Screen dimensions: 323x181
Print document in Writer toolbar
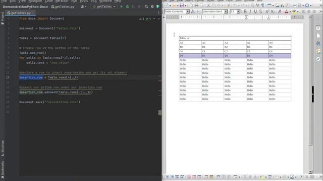pyautogui.click(x=196, y=6)
